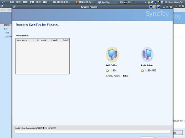
Task: Minimize the background SyncToy window
Action: [x=176, y=6]
